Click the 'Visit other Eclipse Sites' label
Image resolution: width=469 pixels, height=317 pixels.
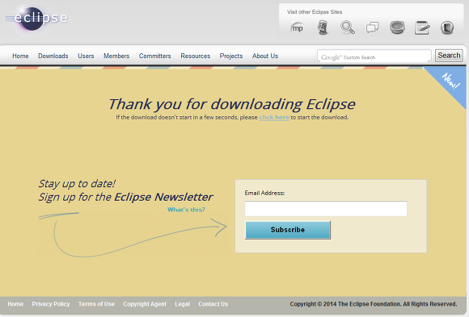(x=315, y=12)
